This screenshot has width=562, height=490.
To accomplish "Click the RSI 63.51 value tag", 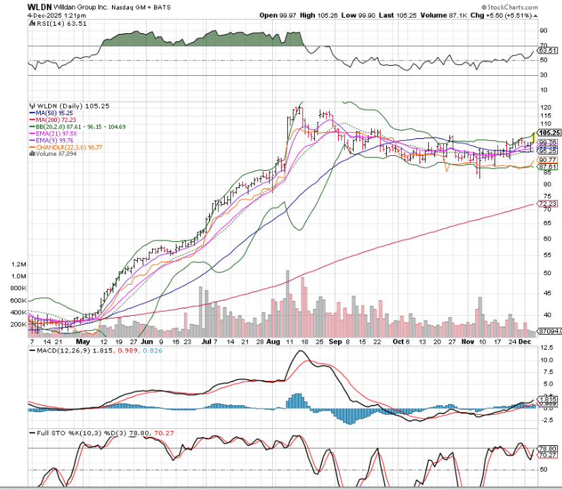I will [x=547, y=50].
